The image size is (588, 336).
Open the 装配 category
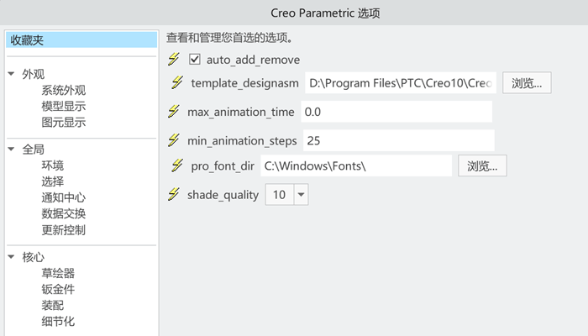click(x=52, y=305)
